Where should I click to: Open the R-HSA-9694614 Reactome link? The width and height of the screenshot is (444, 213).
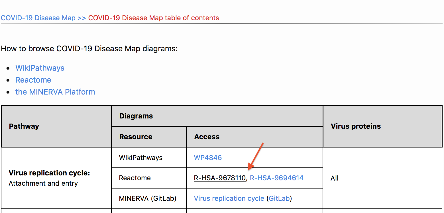(x=276, y=178)
